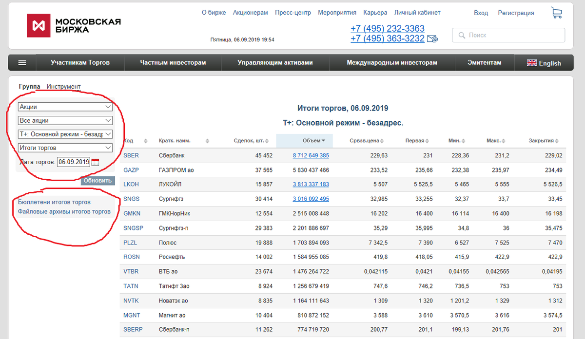Open SBER ticker link
585x339 pixels.
[x=131, y=155]
